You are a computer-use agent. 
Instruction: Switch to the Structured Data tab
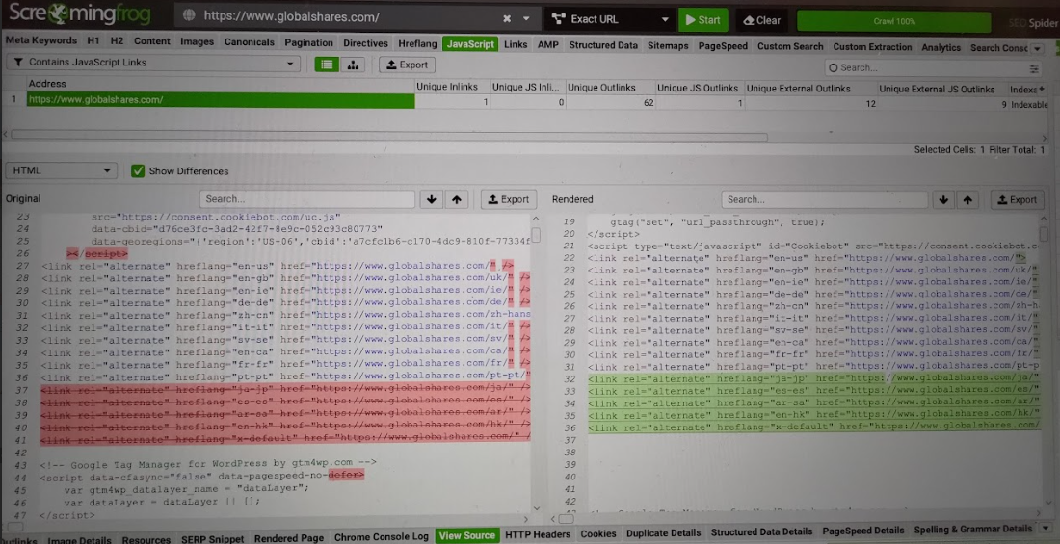point(603,45)
